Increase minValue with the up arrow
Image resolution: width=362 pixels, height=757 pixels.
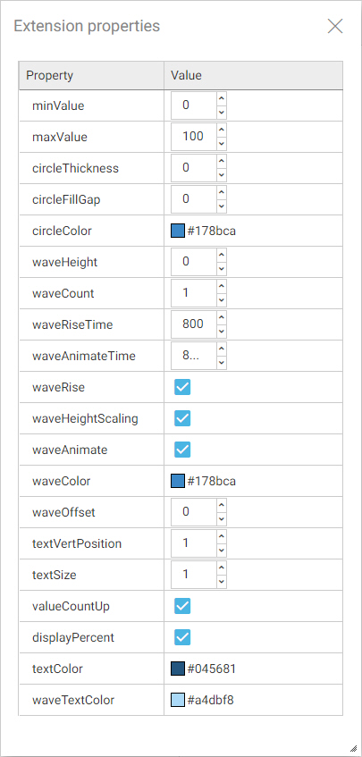click(x=222, y=98)
